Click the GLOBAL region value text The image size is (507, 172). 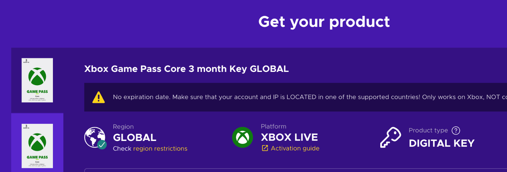point(135,137)
